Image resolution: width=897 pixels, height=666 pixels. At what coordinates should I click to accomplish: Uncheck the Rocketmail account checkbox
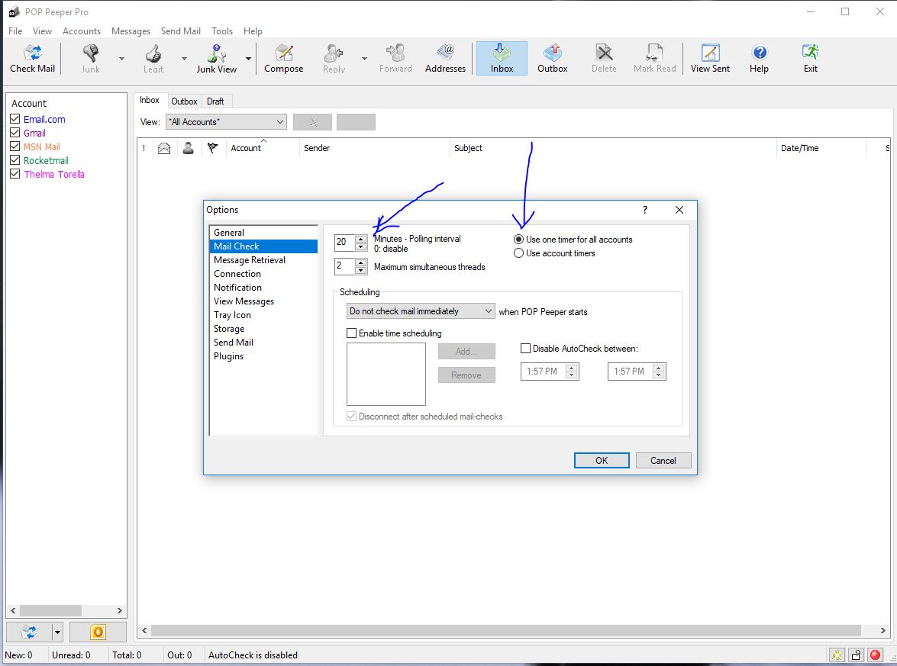tap(15, 160)
